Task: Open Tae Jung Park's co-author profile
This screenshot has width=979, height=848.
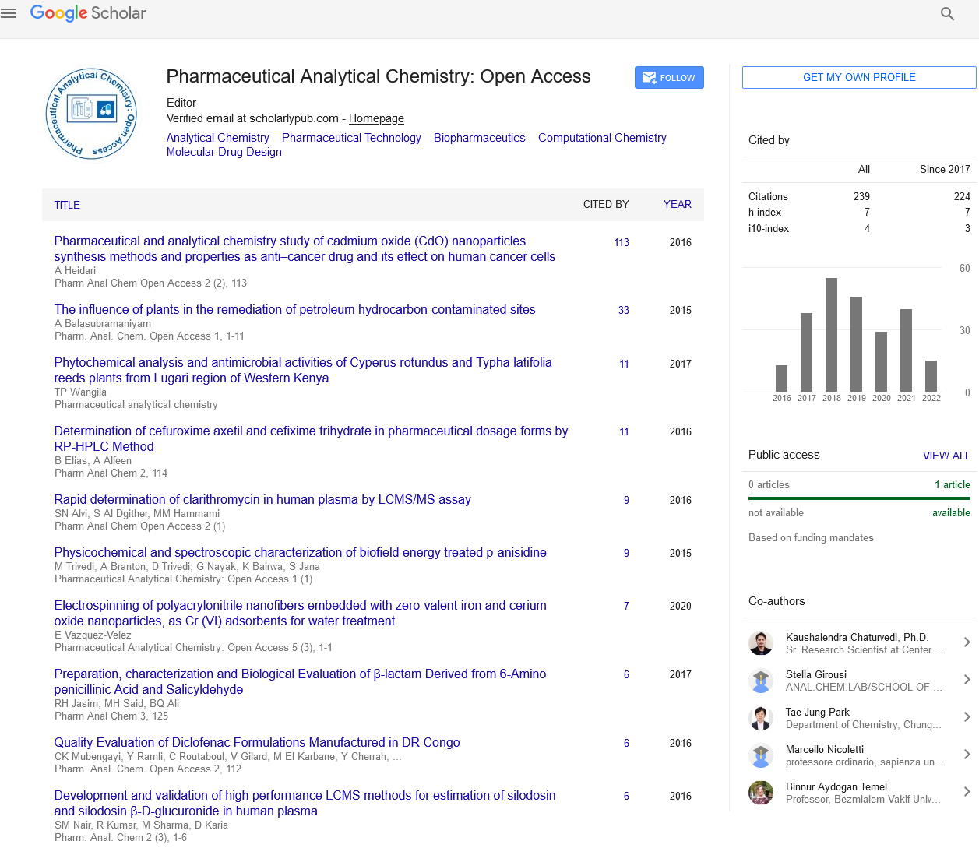Action: click(818, 712)
